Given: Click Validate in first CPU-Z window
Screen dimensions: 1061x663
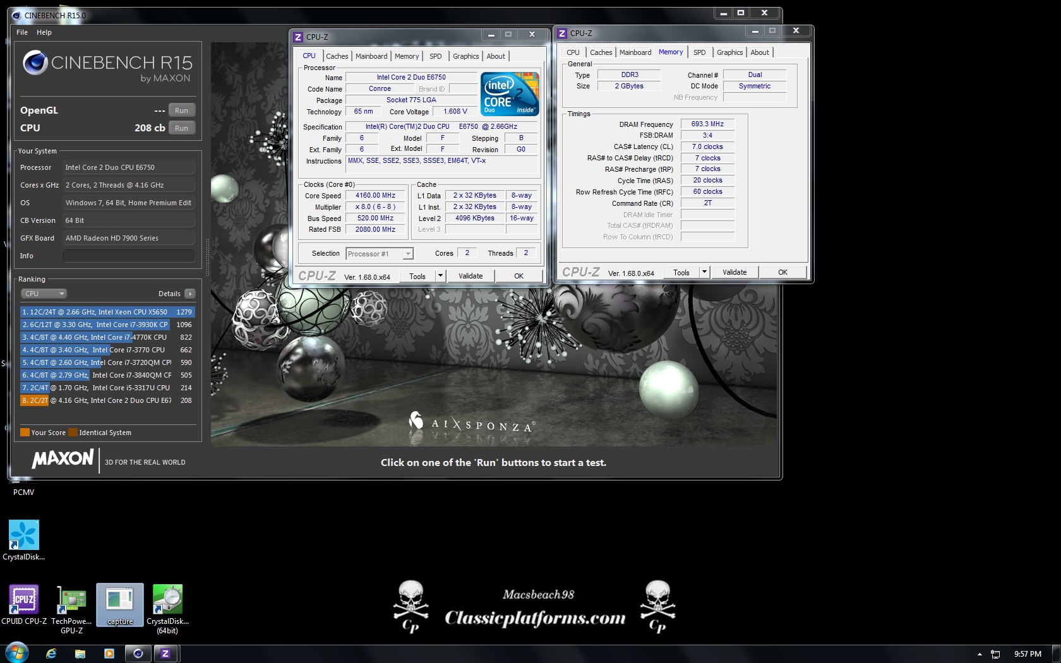Looking at the screenshot, I should click(x=471, y=276).
